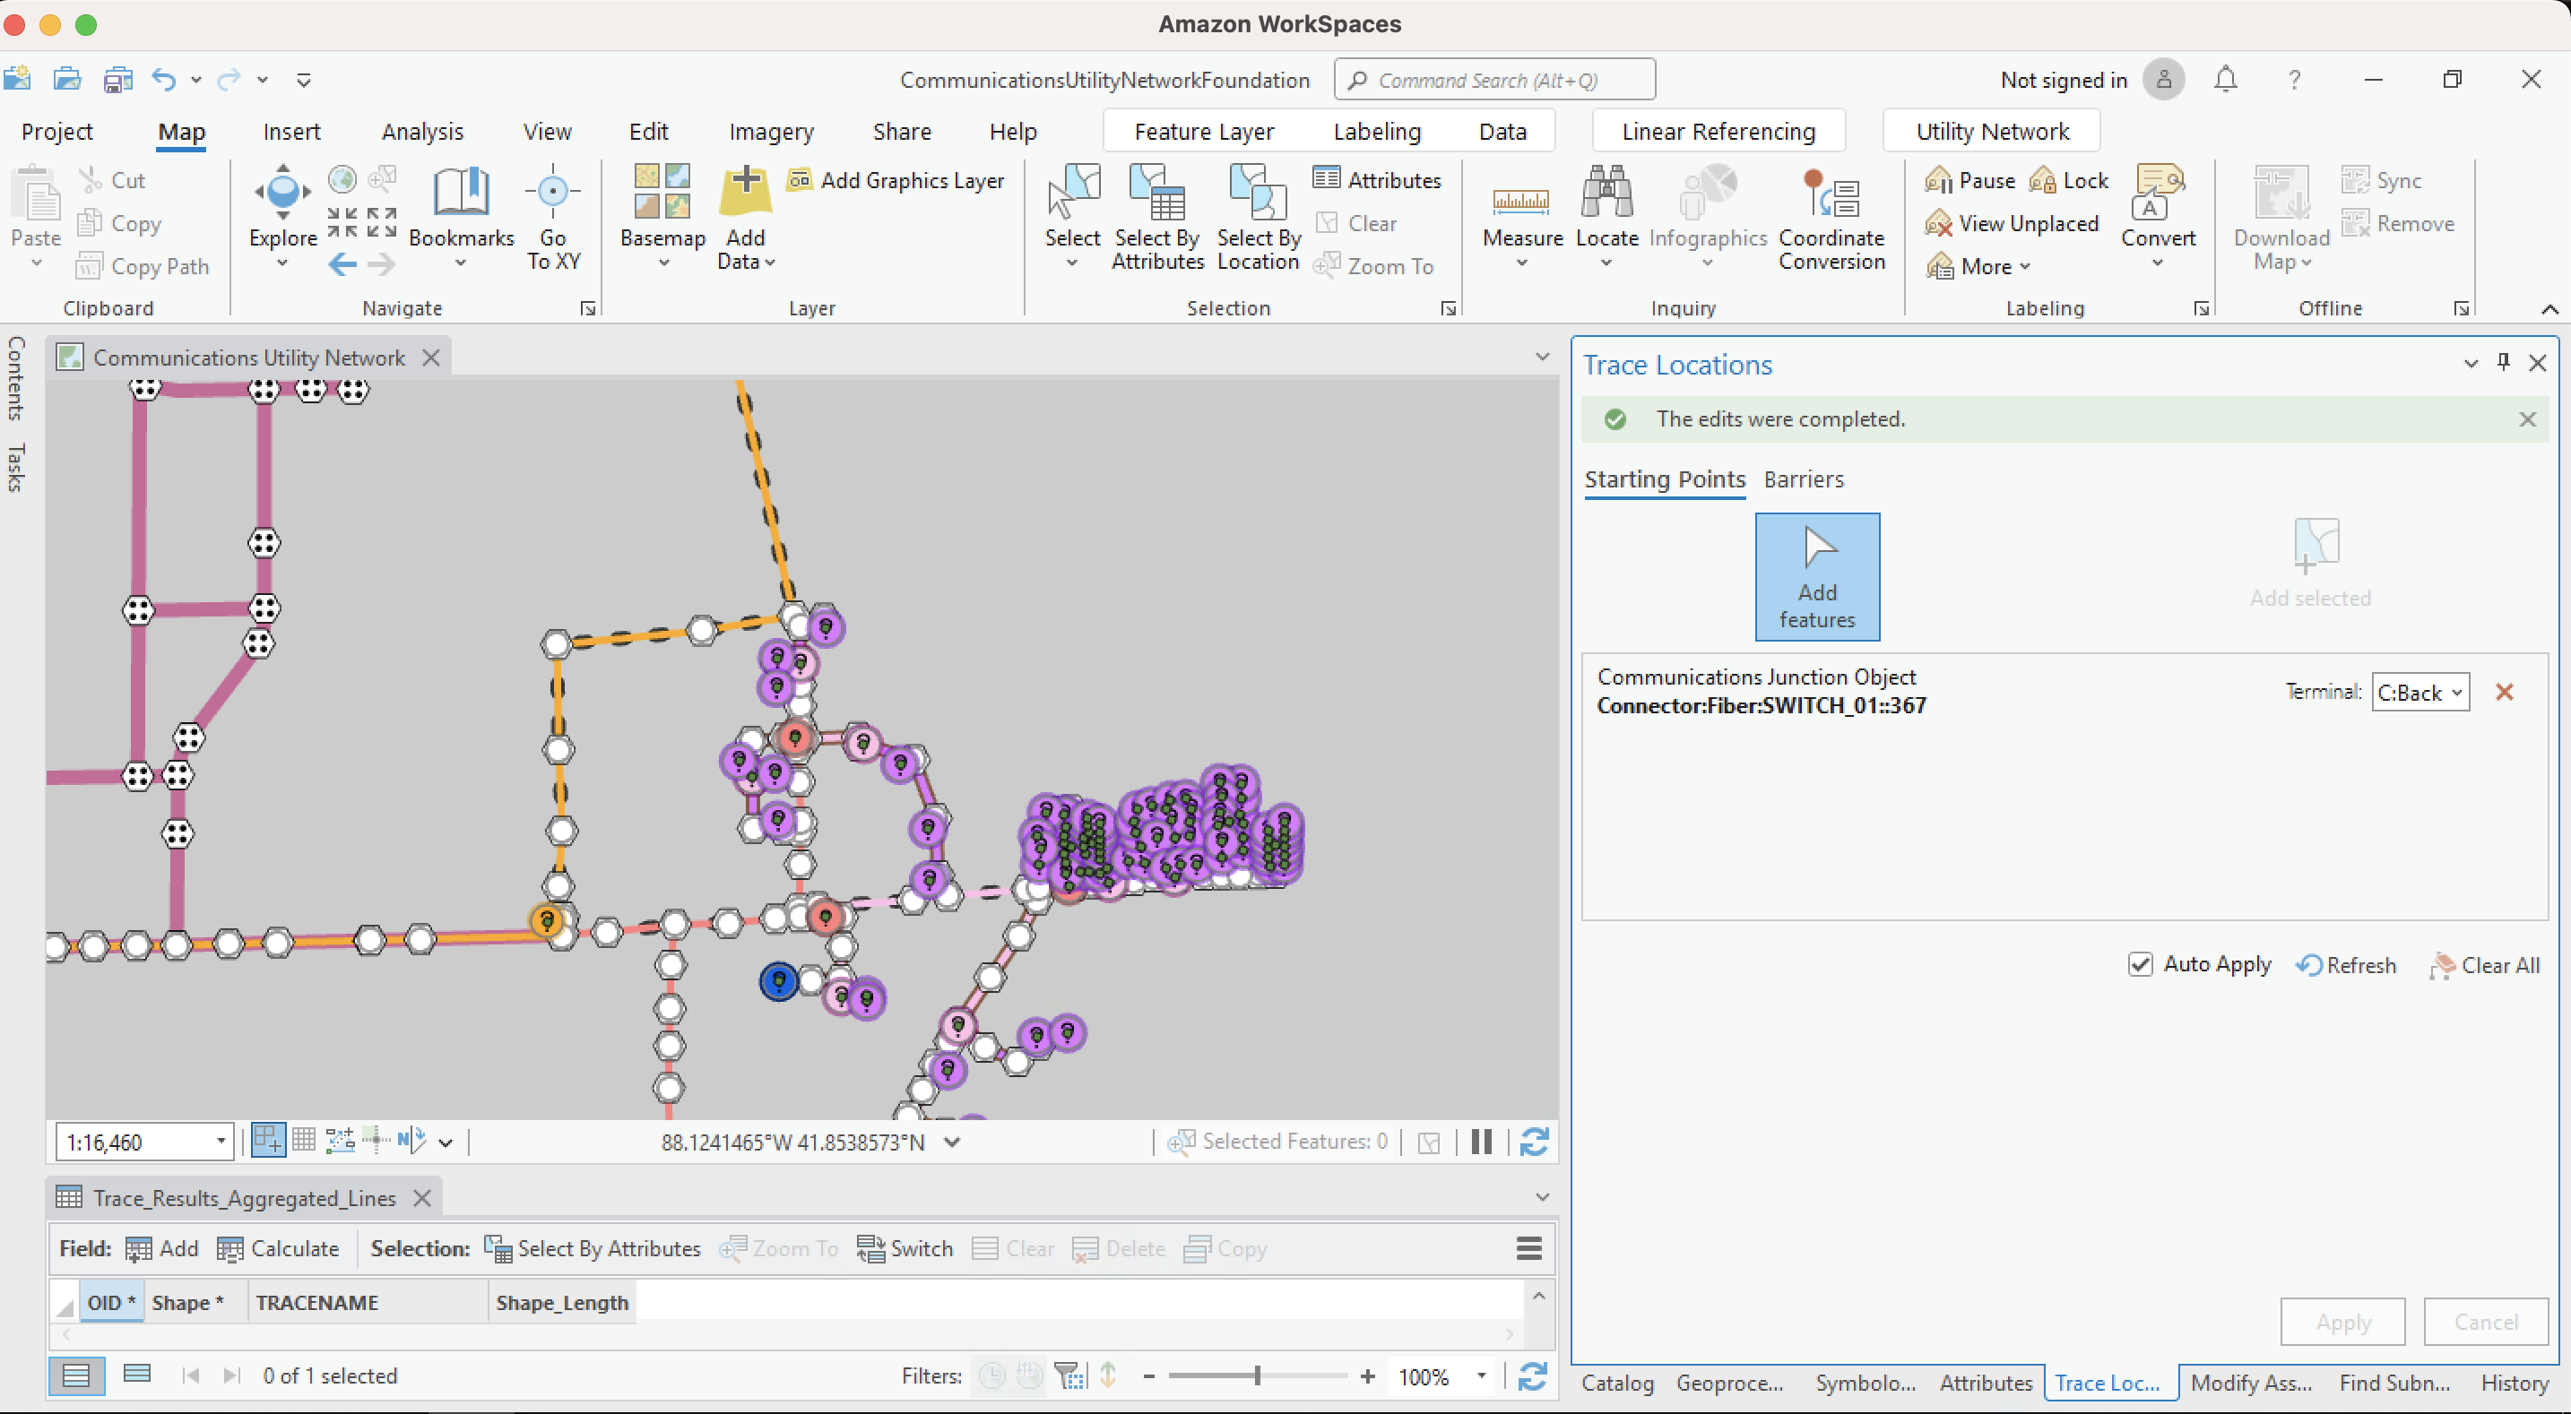Open Select By Location tool

pos(1258,217)
